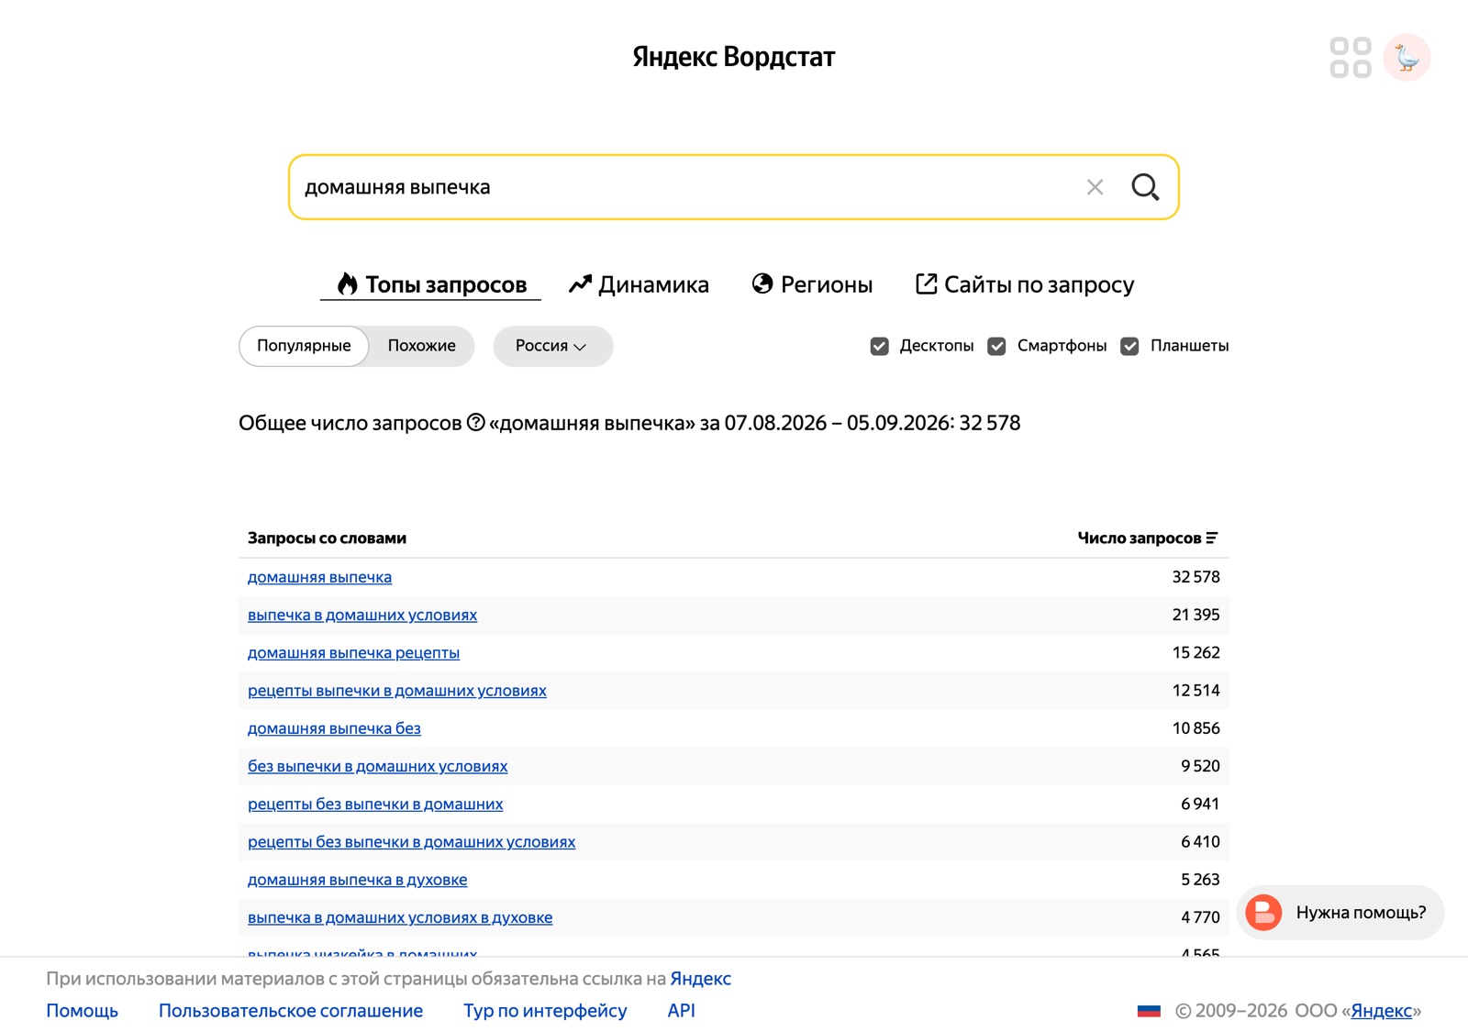1468x1032 pixels.
Task: Open Пользовательское соглашение footer link
Action: 291,1011
